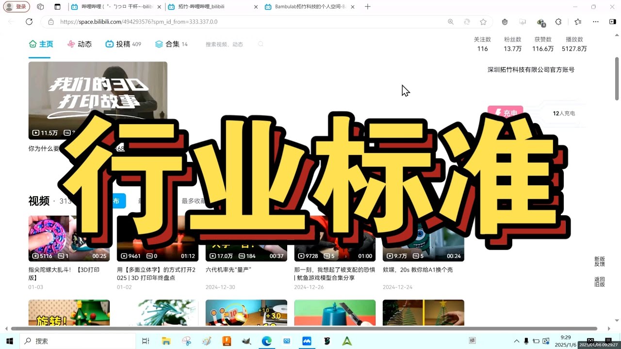This screenshot has width=621, height=349.
Task: Click the 拼 input method indicator
Action: pyautogui.click(x=472, y=341)
